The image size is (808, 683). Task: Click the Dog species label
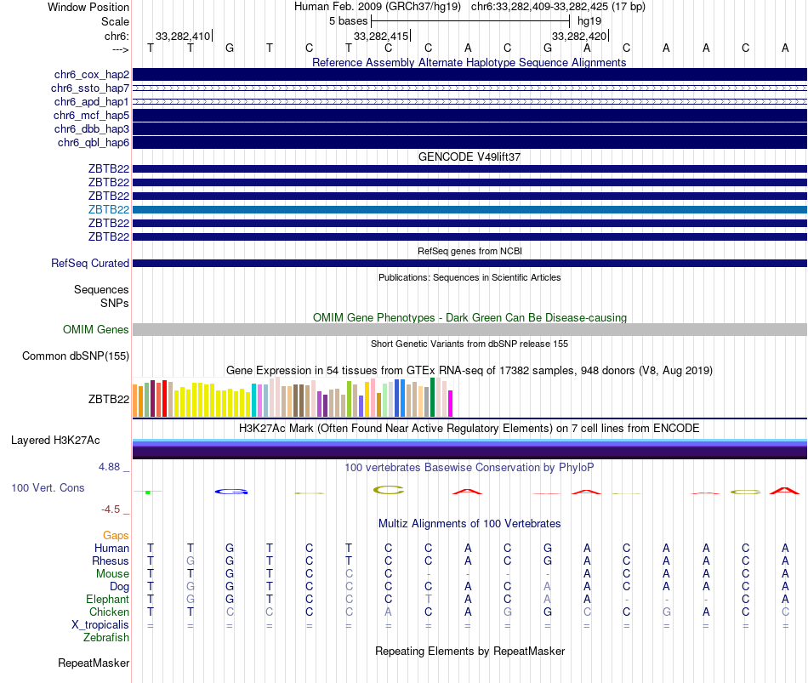[x=120, y=587]
